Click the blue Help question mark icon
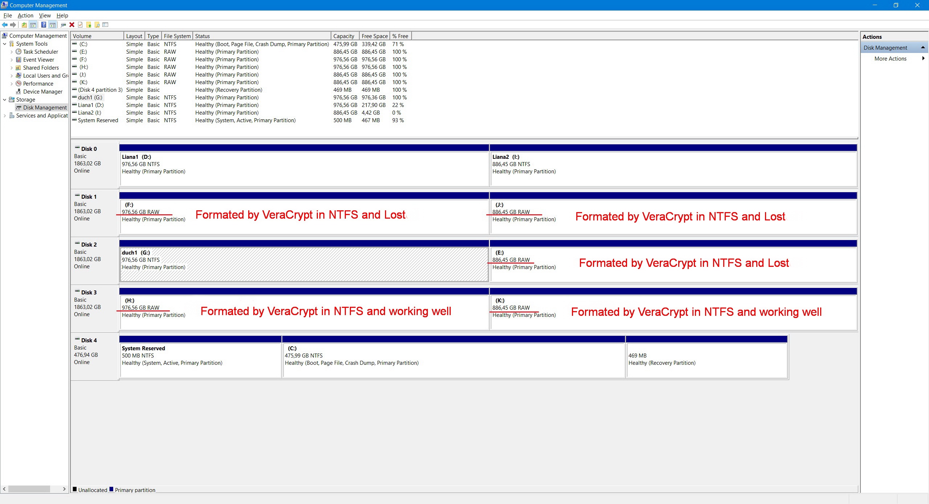 [44, 25]
